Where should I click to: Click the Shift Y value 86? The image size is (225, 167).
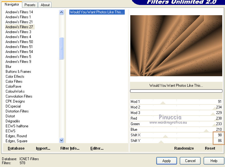pyautogui.click(x=220, y=141)
